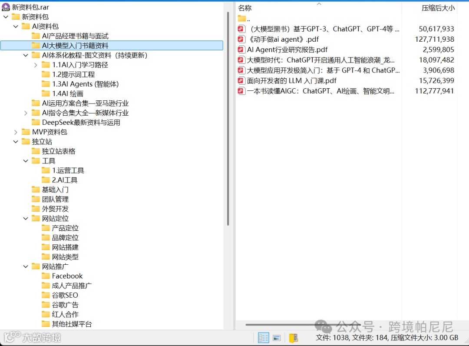The width and height of the screenshot is (469, 346).
Task: Collapse the 网站推广 folder
Action: (x=26, y=266)
